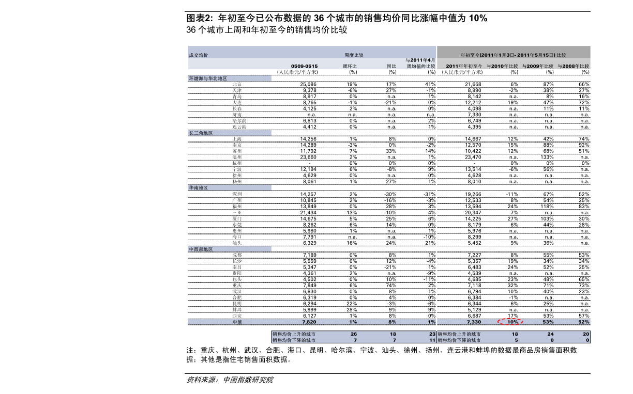This screenshot has height=394, width=633.
Task: Click the 周度比较 header band
Action: (354, 54)
